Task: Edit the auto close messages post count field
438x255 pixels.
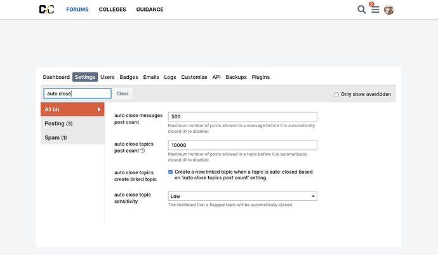Action: point(242,117)
